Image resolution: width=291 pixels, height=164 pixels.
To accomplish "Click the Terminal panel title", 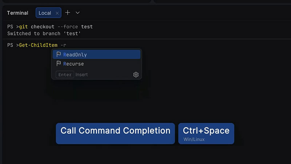I will coord(17,13).
